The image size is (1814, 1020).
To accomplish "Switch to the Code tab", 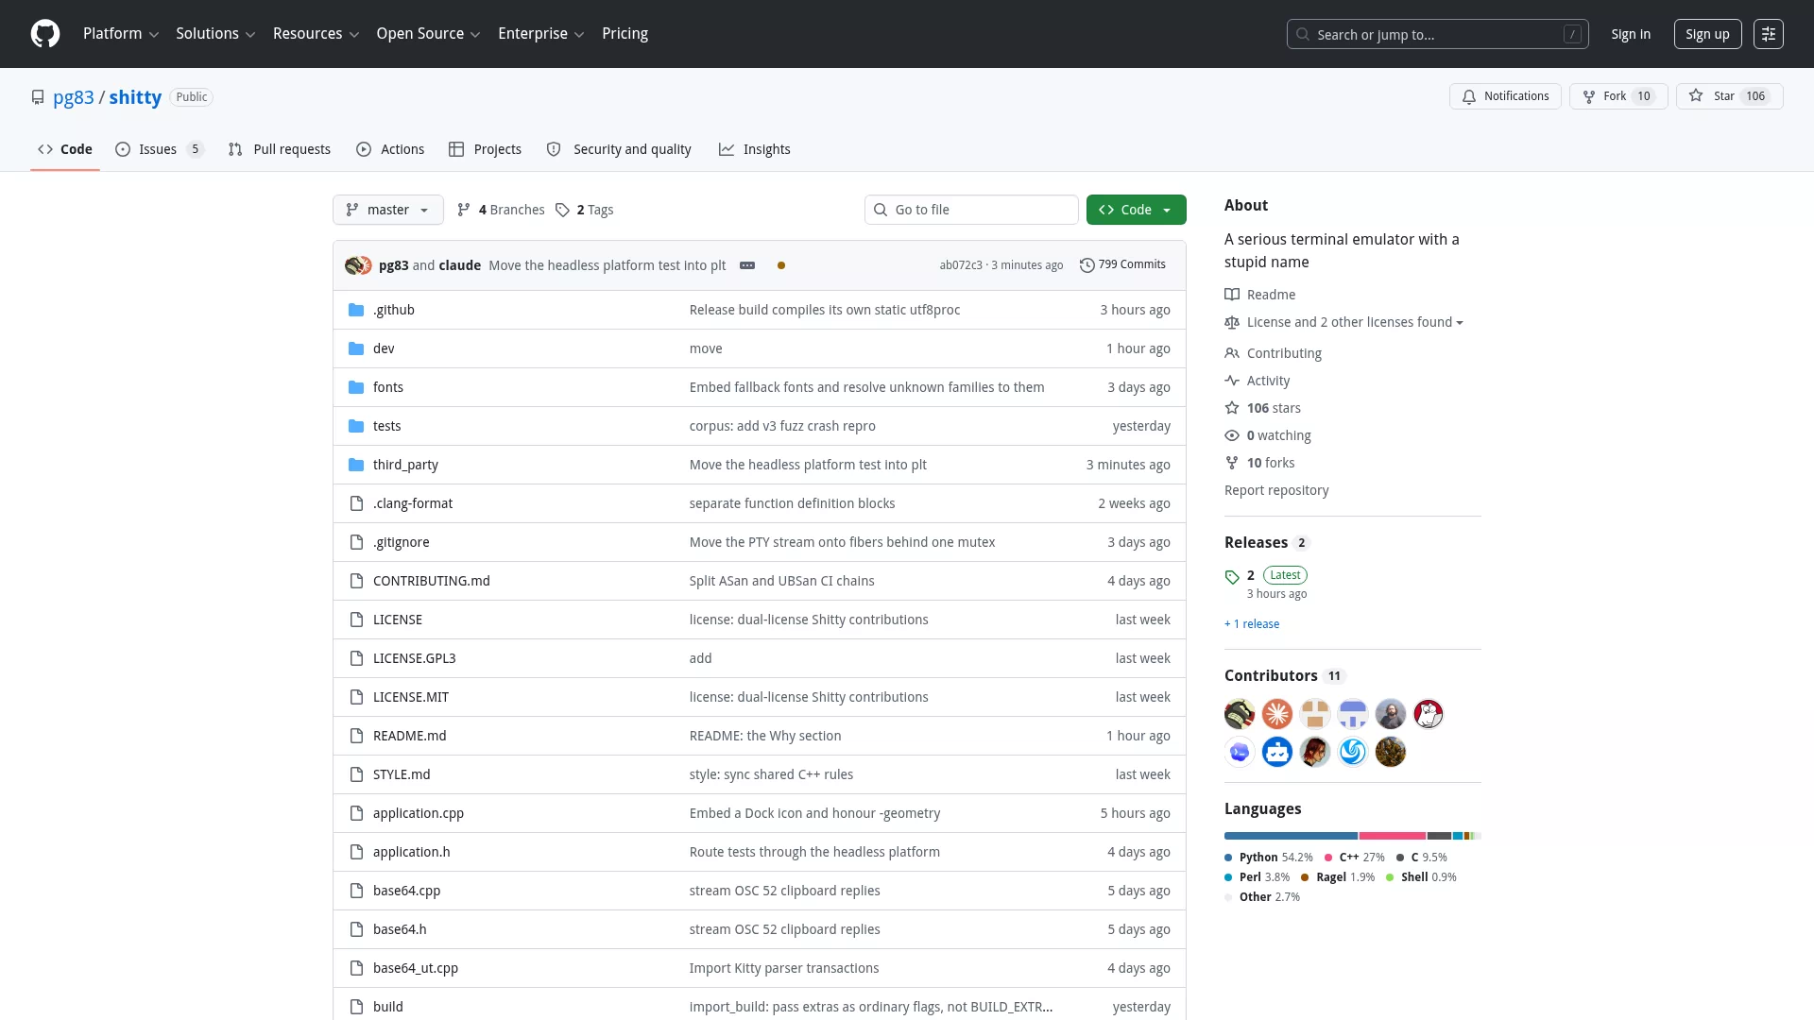I will [x=65, y=149].
